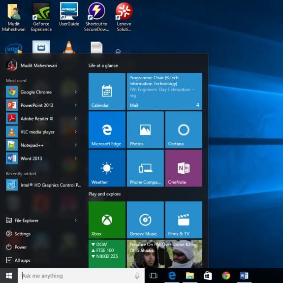The height and width of the screenshot is (283, 283).
Task: Select Lenovo Solution desktop shortcut
Action: (124, 17)
